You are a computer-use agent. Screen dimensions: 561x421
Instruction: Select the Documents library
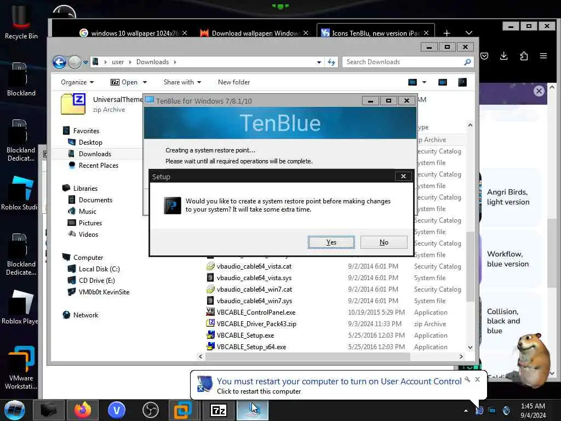pos(95,200)
